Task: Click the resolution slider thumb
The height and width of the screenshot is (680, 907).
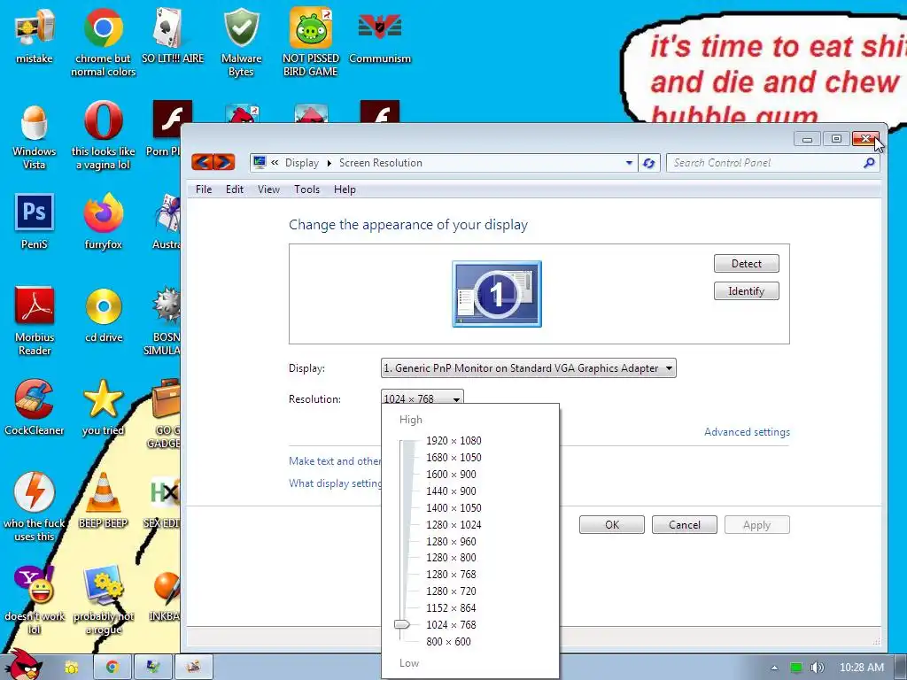Action: (401, 624)
